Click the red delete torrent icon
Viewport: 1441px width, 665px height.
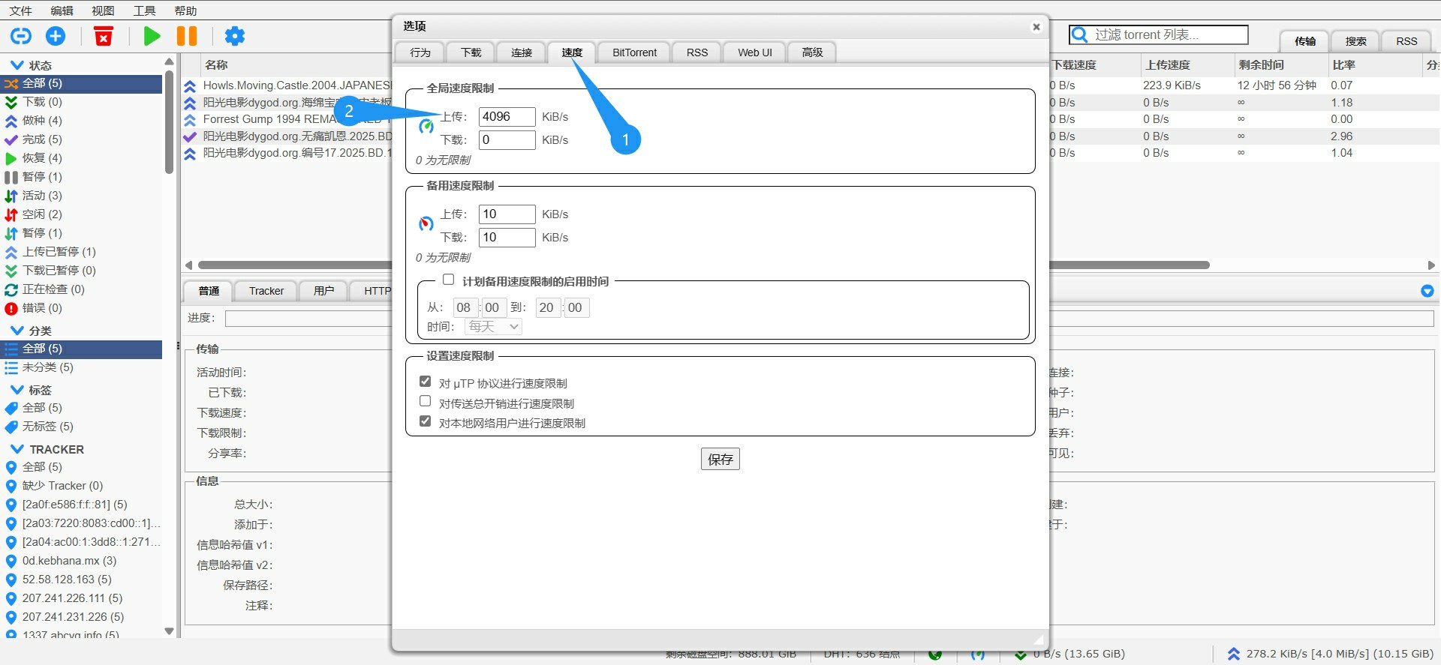[104, 36]
